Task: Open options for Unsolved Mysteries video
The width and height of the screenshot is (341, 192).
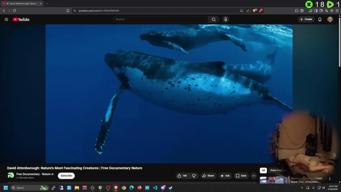Action: point(330,179)
